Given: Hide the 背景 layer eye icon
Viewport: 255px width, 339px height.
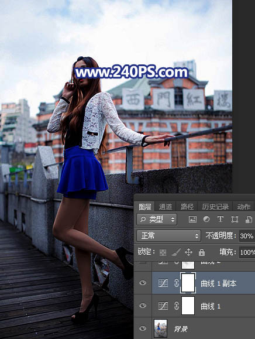Looking at the screenshot, I should pos(143,328).
